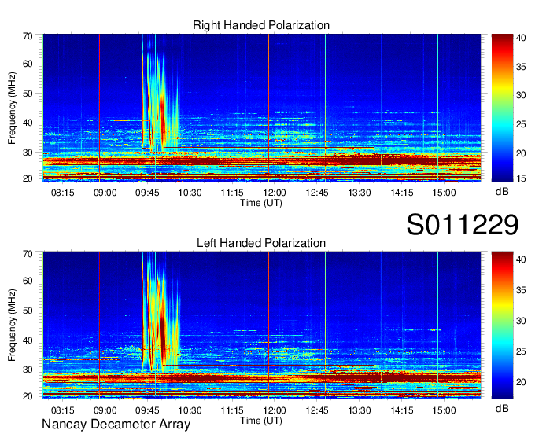The image size is (535, 434).
Task: Click the 12:00 tick under Left Handed plot
Action: coord(275,410)
